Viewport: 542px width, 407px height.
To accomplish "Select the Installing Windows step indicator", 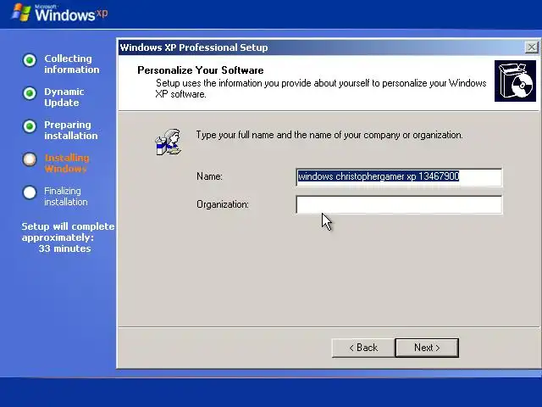I will tap(30, 159).
